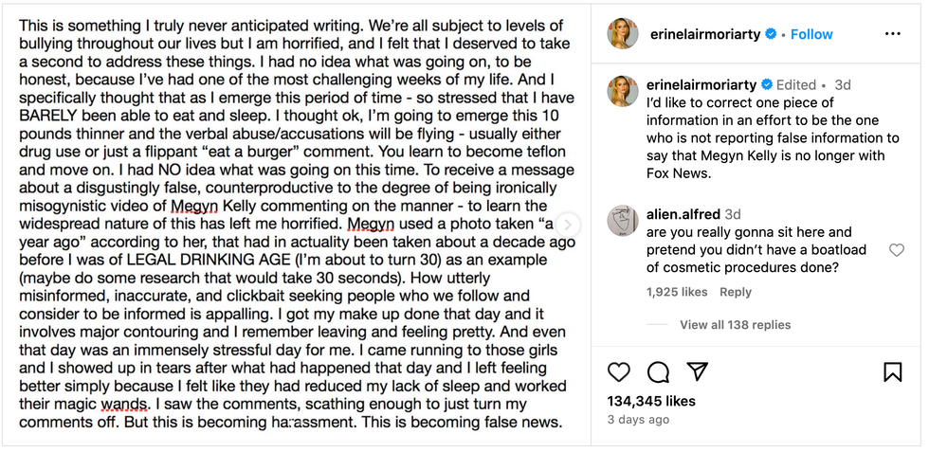Go to the next image using the arrow
The height and width of the screenshot is (452, 929).
click(x=569, y=225)
